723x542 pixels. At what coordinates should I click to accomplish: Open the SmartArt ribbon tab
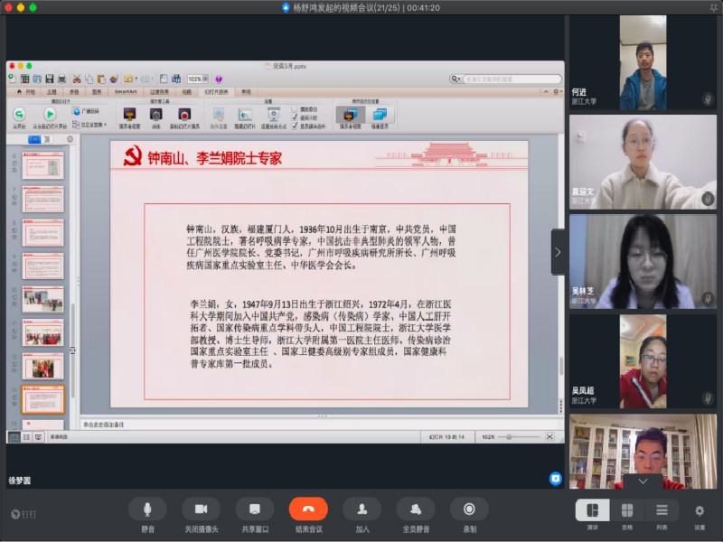(x=126, y=92)
